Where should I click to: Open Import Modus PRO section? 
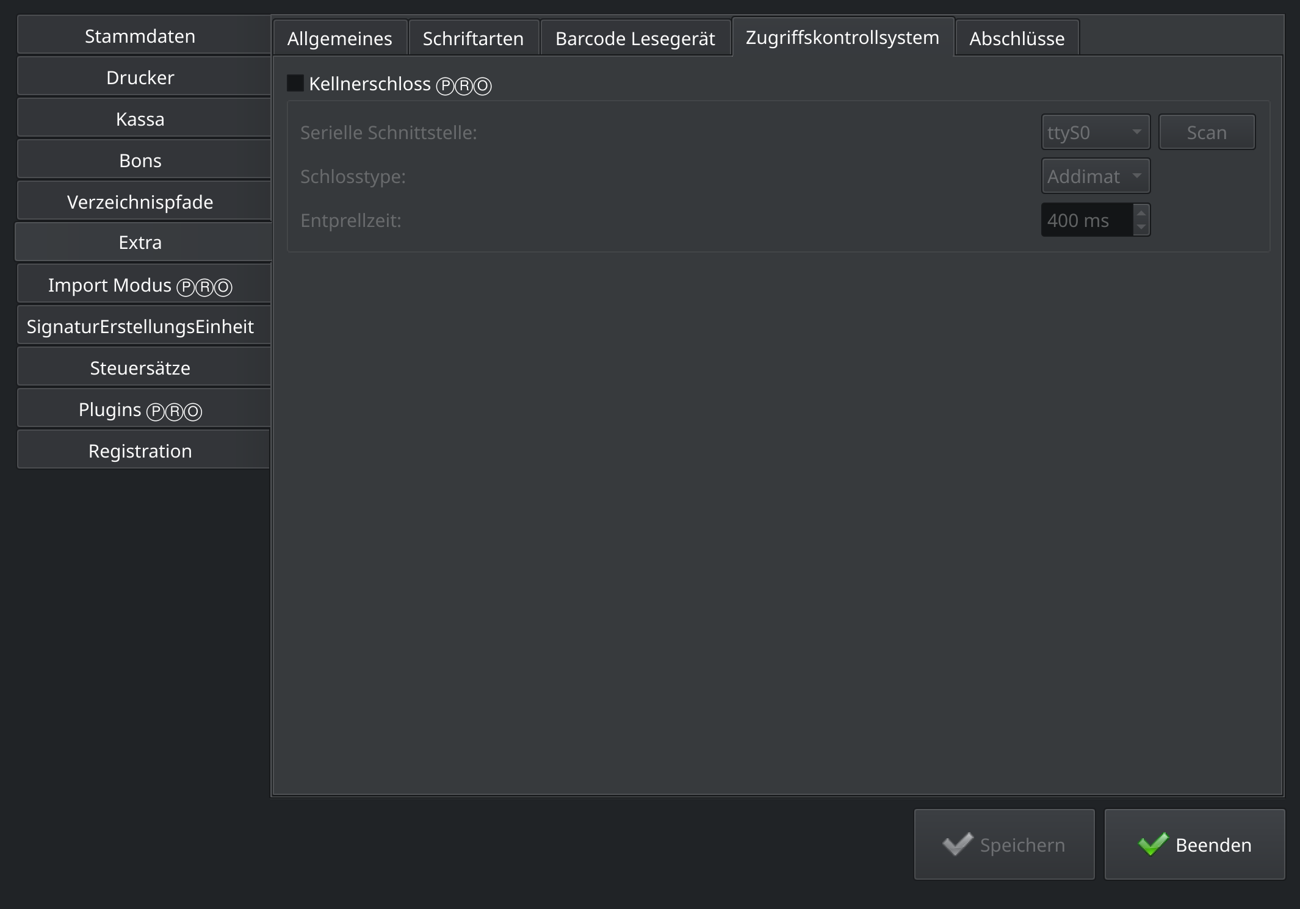pos(143,285)
